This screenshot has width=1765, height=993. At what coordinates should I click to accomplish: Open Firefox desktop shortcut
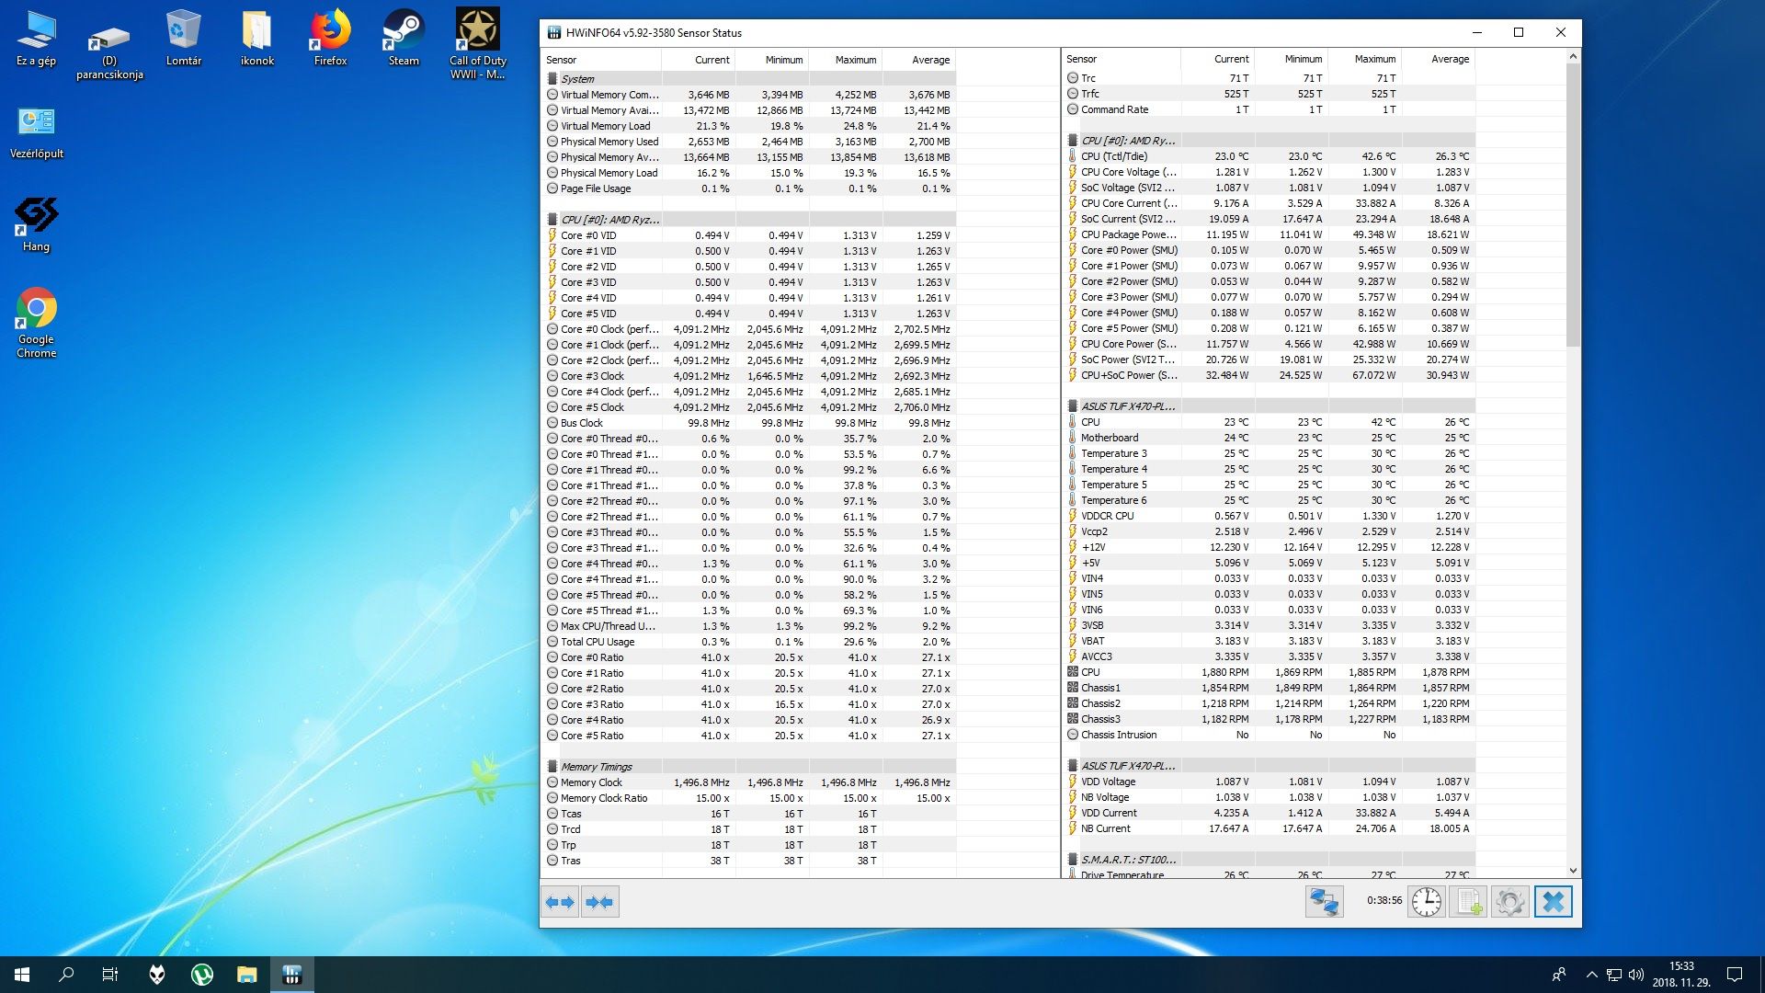click(331, 39)
